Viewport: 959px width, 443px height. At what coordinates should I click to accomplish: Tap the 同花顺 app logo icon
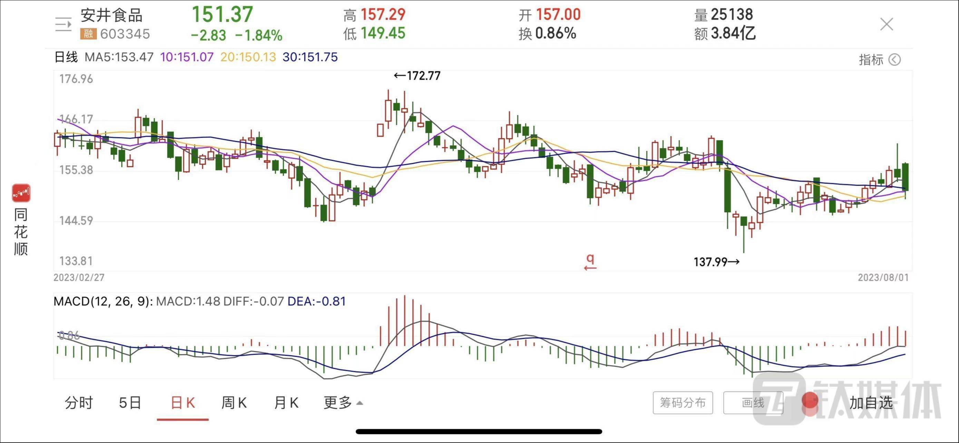pos(21,193)
